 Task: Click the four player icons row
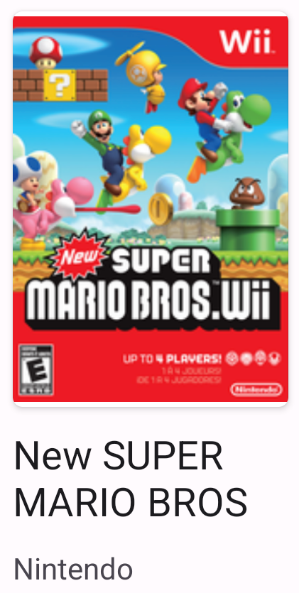(x=254, y=358)
